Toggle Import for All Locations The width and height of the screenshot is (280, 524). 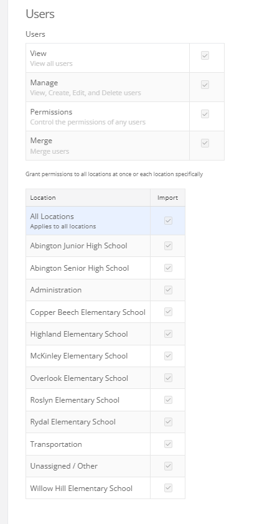tap(168, 220)
